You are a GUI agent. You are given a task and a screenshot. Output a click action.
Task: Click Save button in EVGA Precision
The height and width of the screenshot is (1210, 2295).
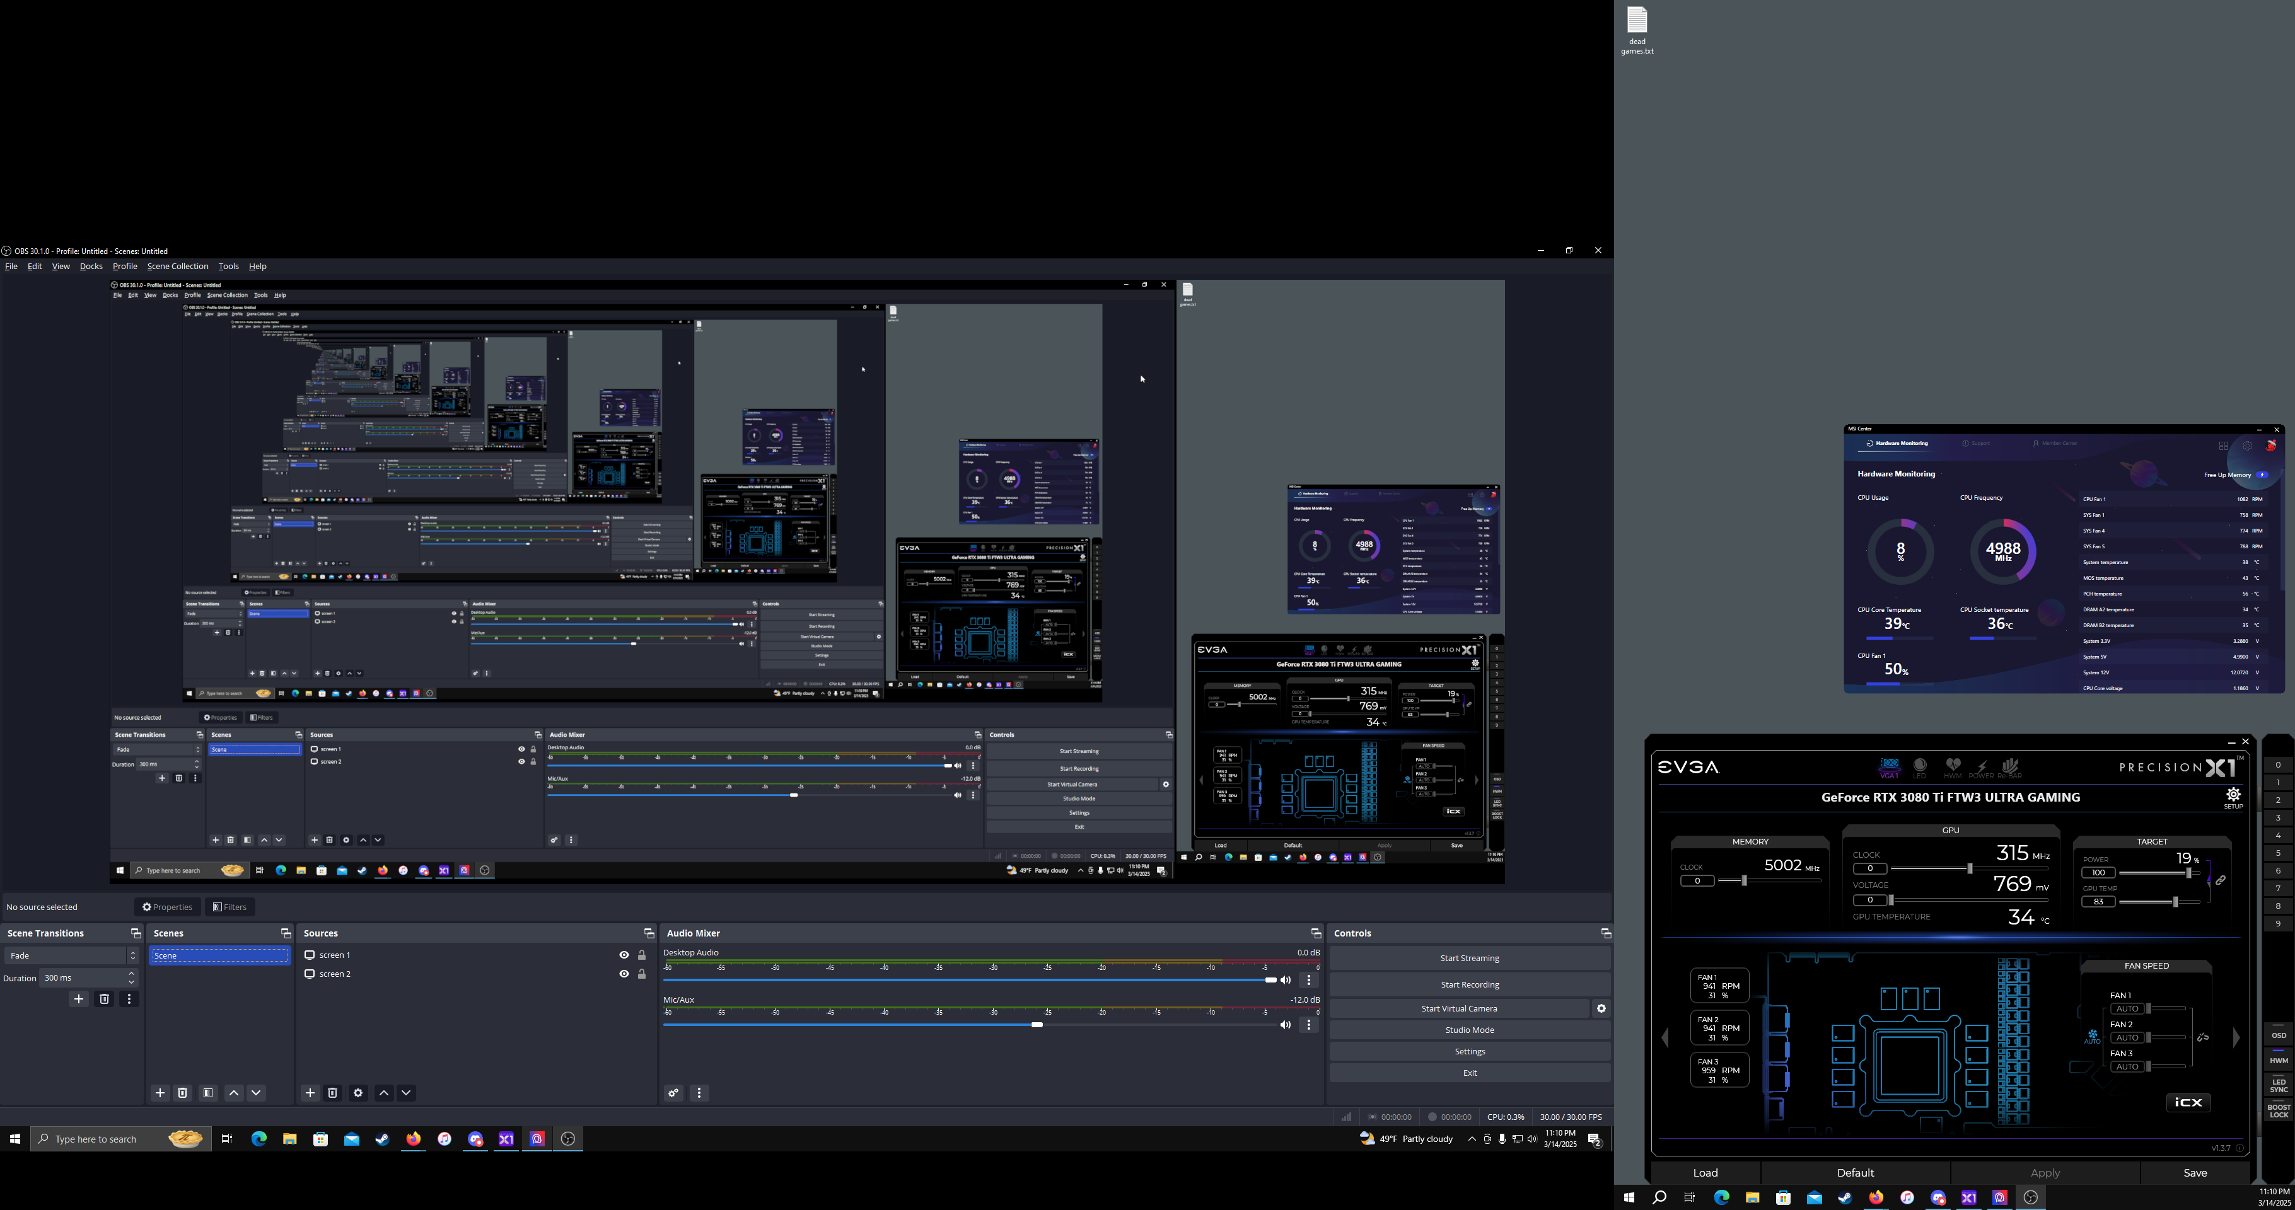coord(2194,1173)
